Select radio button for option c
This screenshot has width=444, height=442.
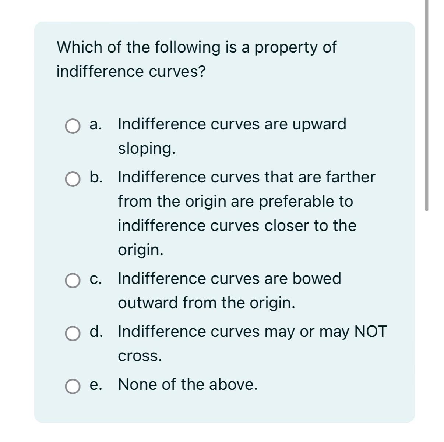[x=72, y=281]
